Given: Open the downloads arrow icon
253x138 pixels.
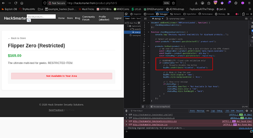Looking at the screenshot, I should coord(196,3).
